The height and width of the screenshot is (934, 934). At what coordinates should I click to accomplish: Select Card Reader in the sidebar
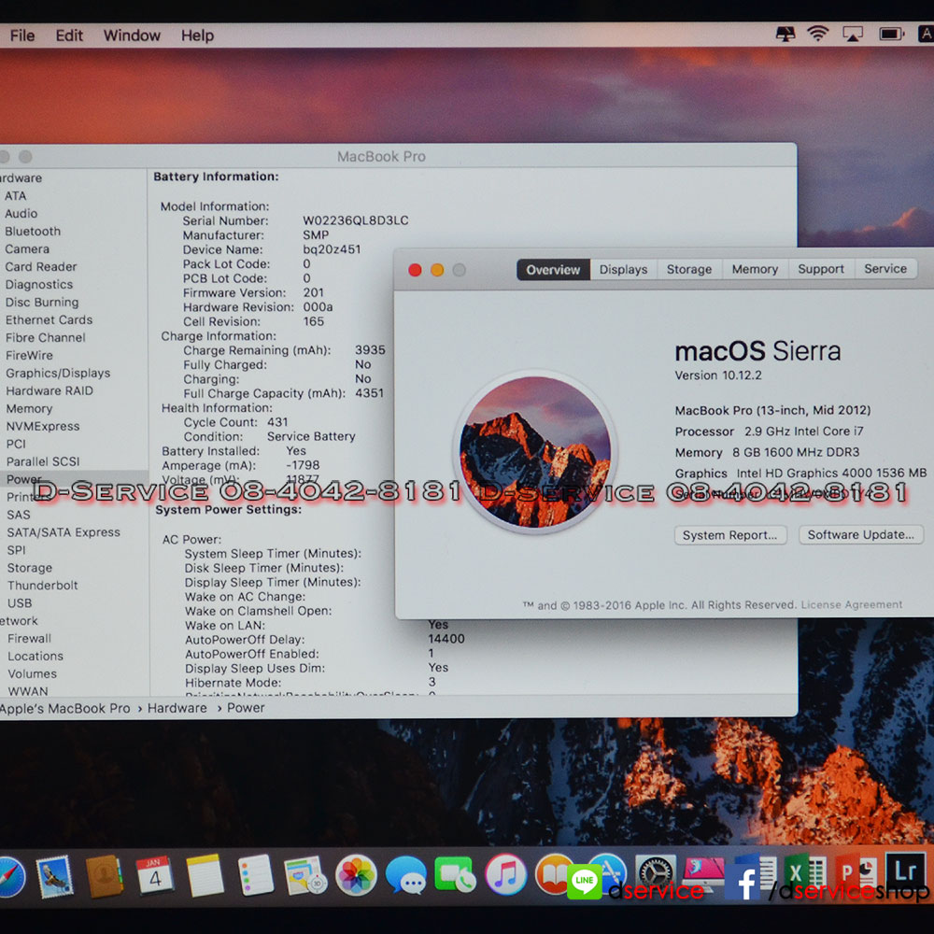41,267
